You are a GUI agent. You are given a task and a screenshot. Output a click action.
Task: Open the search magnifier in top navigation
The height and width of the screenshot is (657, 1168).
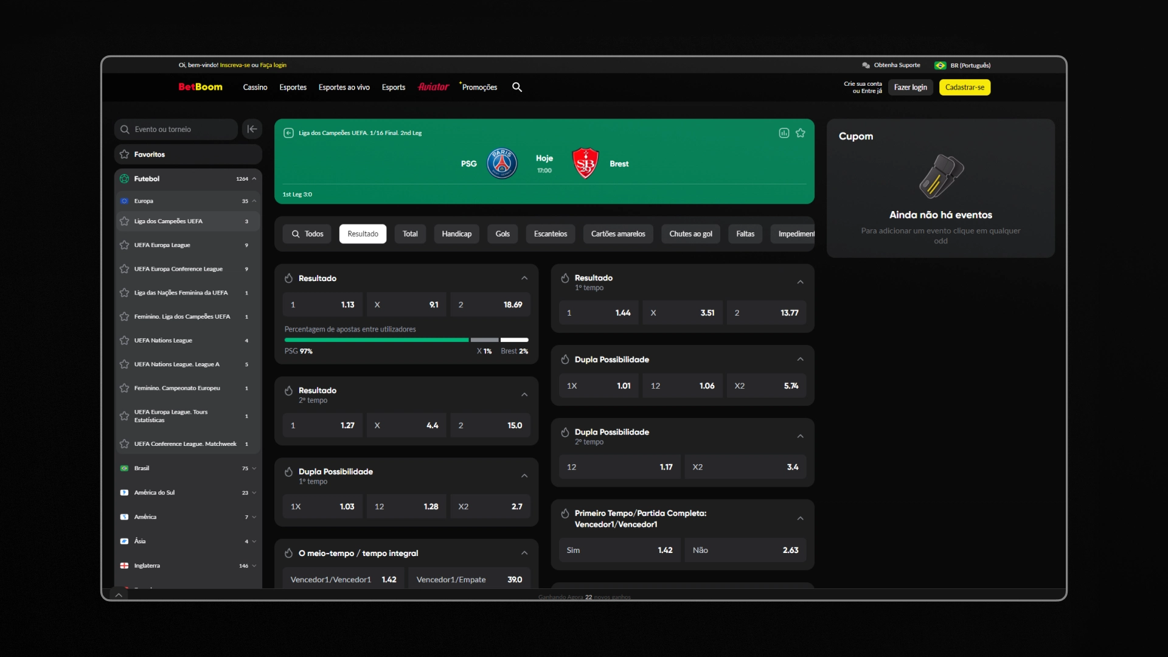click(x=517, y=87)
